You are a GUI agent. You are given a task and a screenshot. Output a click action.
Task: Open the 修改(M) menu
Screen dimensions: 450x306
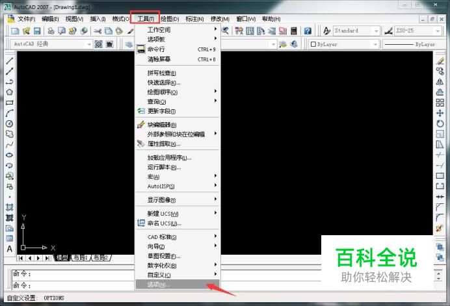(220, 19)
